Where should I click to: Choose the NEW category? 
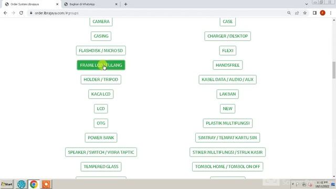pyautogui.click(x=227, y=109)
